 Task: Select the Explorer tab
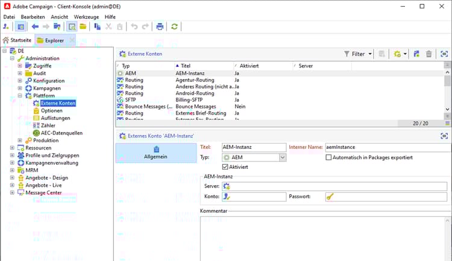click(54, 40)
